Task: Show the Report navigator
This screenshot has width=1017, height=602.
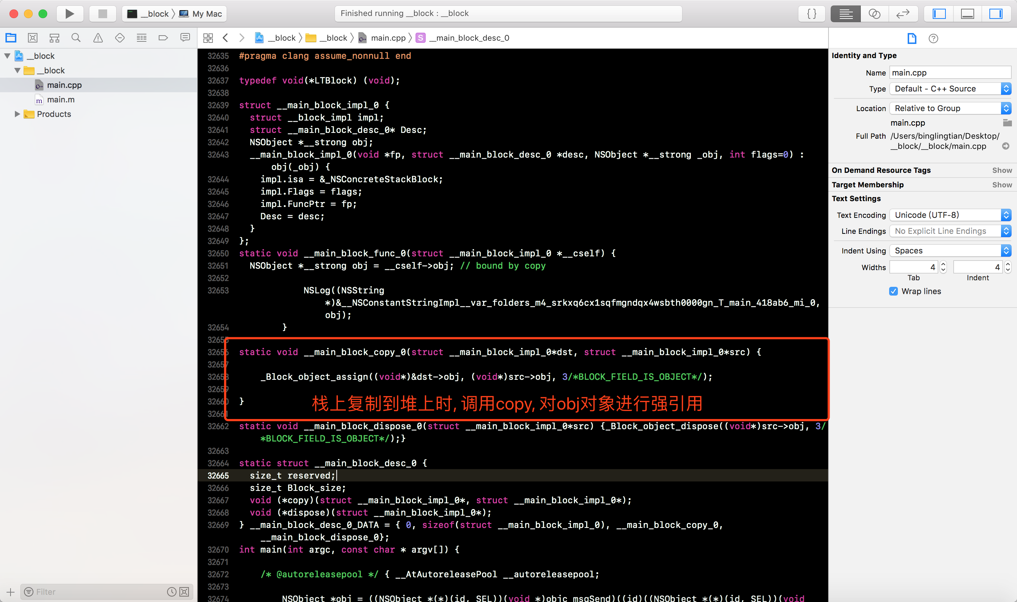Action: coord(185,38)
